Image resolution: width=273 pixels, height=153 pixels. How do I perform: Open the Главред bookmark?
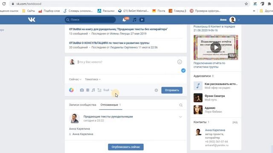(x=177, y=11)
